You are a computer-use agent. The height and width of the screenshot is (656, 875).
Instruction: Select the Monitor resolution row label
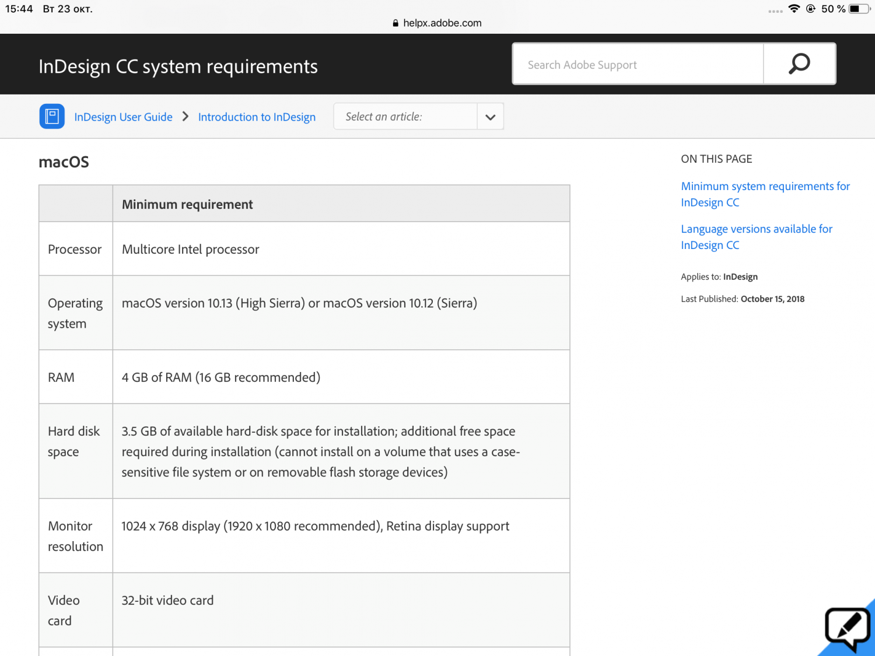(x=75, y=536)
